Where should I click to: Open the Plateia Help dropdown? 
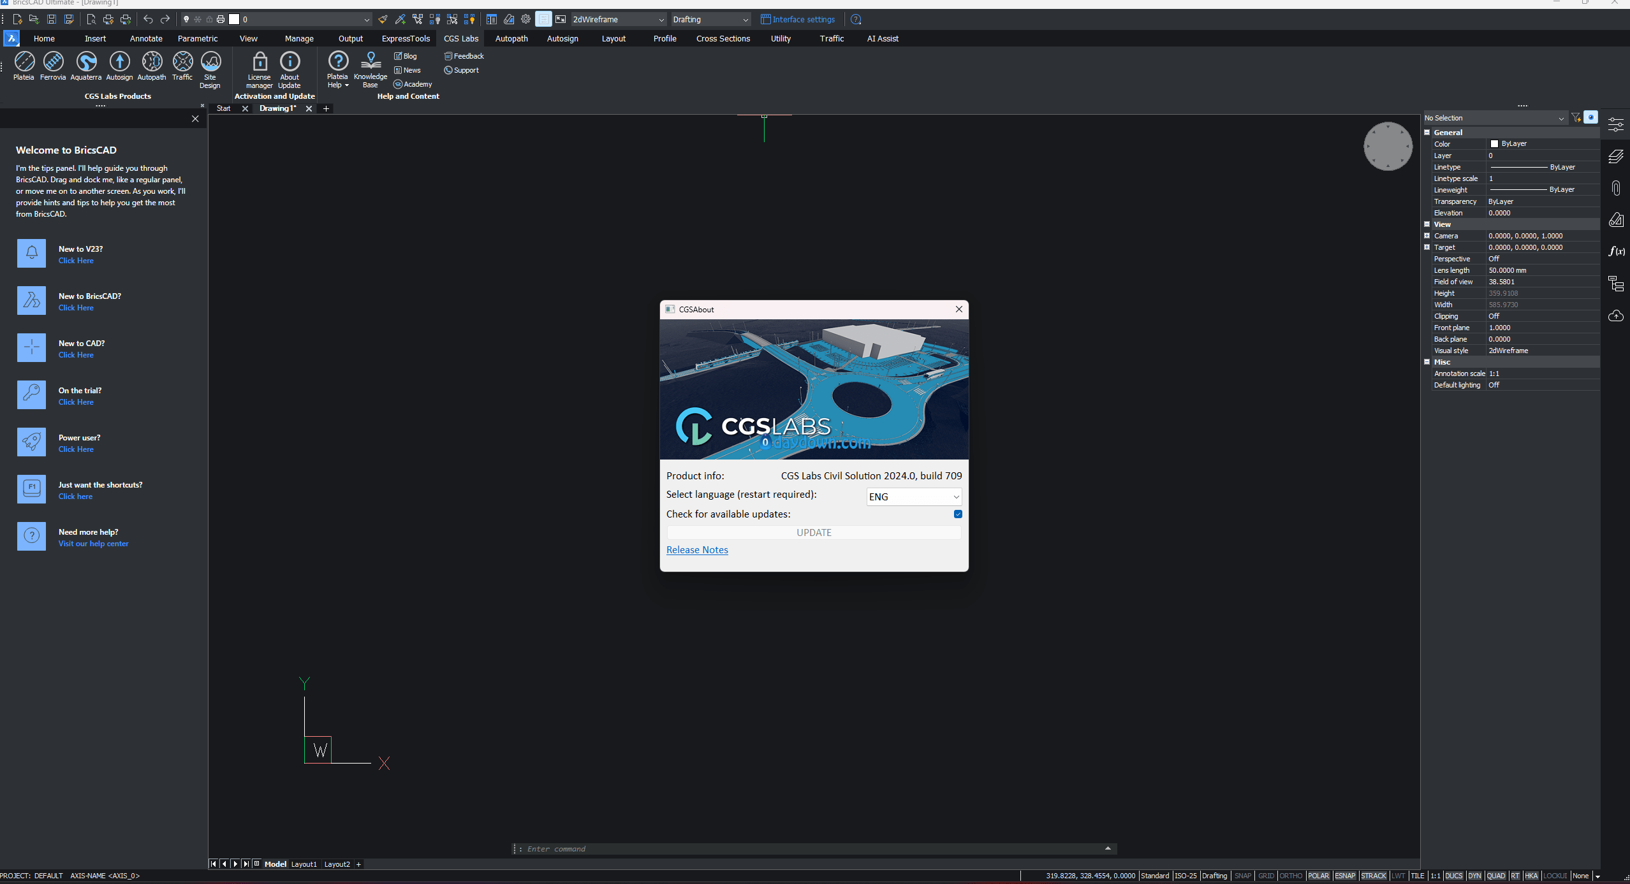338,69
